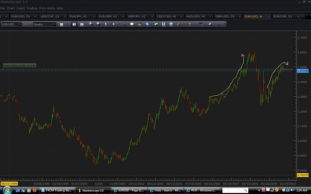Click the red and green order icon

[x=190, y=24]
